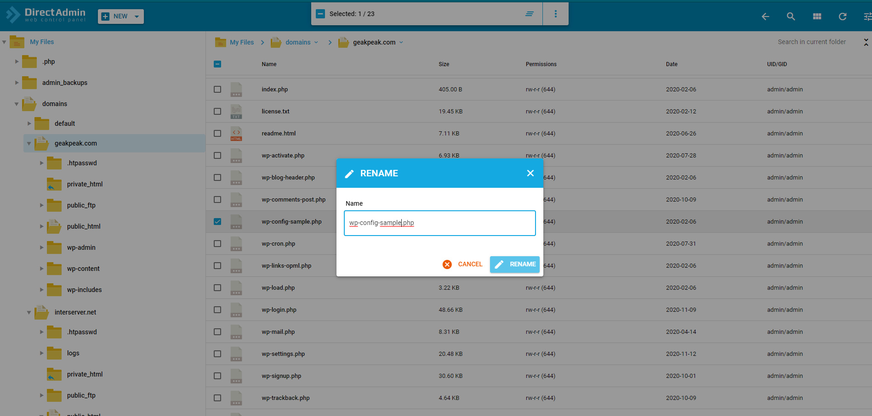
Task: Open the search magnifier icon in header
Action: click(791, 17)
